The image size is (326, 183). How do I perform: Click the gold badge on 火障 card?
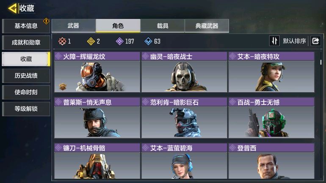coord(62,87)
